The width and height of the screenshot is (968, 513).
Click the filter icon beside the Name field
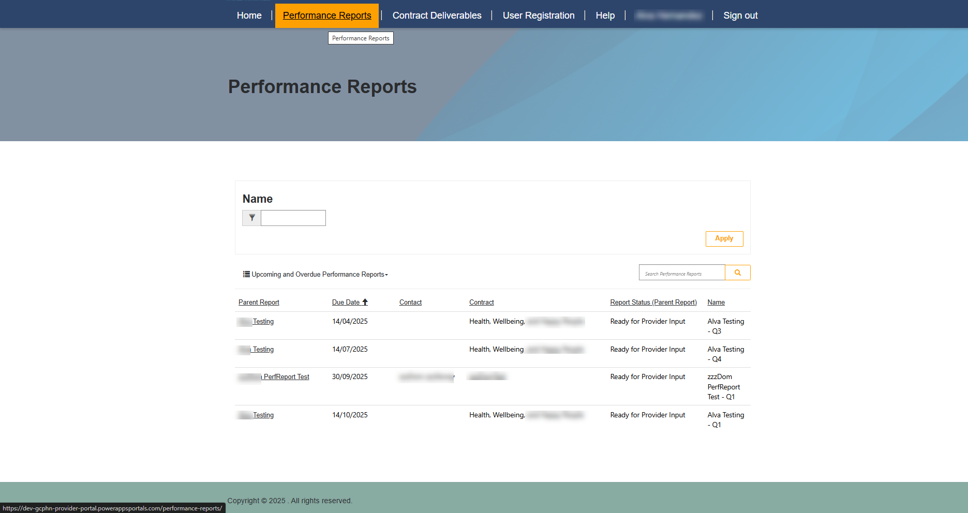click(x=251, y=218)
